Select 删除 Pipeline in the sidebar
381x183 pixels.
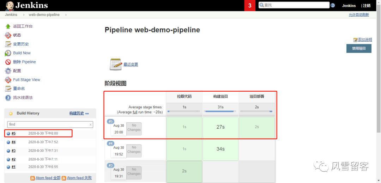click(24, 62)
